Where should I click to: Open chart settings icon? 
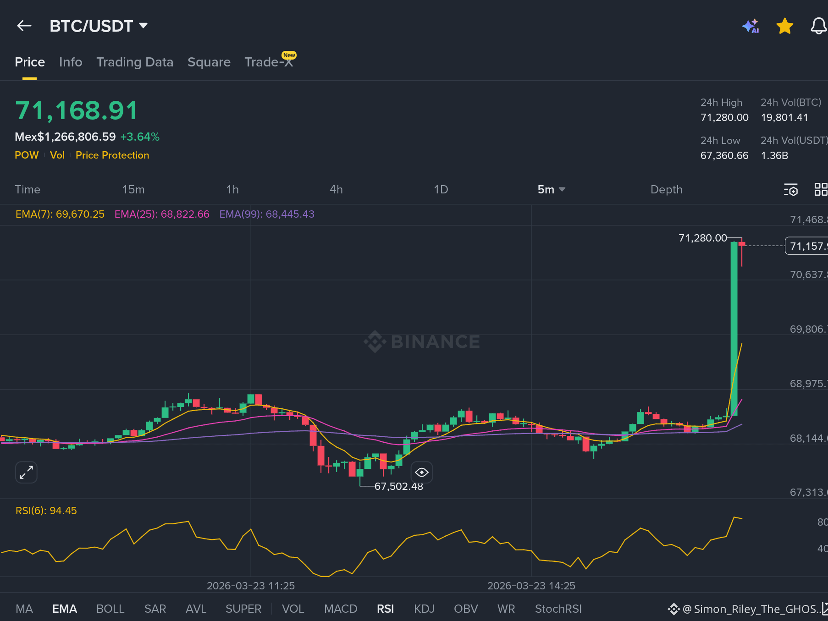(x=791, y=189)
